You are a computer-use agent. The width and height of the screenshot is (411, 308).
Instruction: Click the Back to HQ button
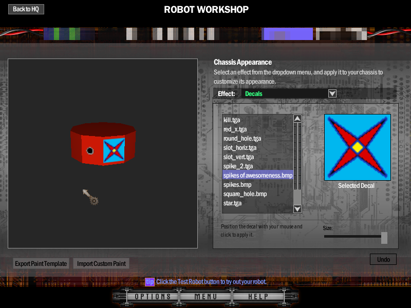click(x=26, y=9)
